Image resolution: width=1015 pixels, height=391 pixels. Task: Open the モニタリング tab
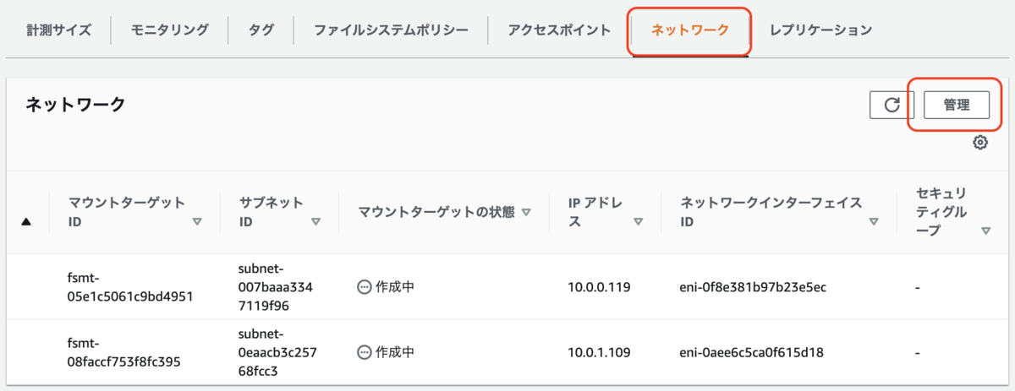tap(170, 30)
